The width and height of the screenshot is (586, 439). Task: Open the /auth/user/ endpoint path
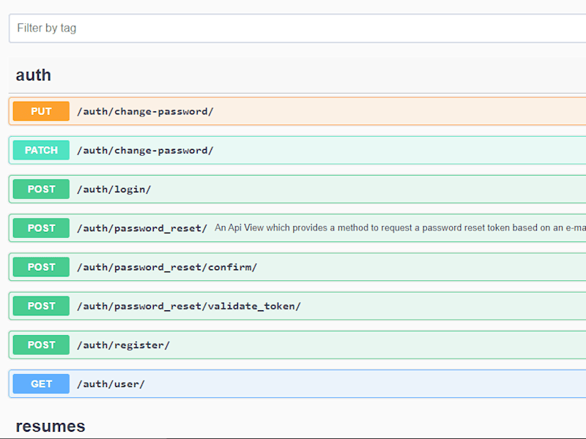coord(111,383)
